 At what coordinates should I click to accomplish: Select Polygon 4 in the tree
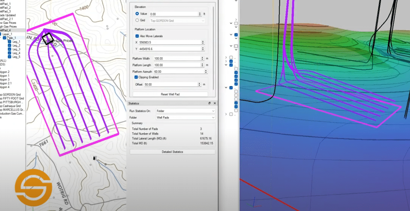[5, 87]
